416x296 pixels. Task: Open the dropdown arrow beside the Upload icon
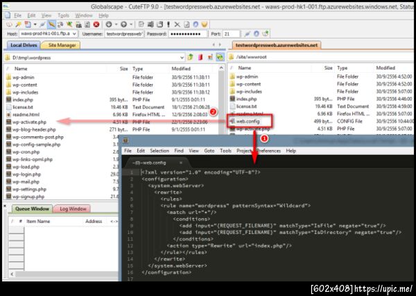131,24
